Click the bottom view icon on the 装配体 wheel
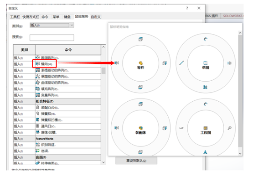Viewport: 253px width, 177px height. pyautogui.click(x=140, y=152)
